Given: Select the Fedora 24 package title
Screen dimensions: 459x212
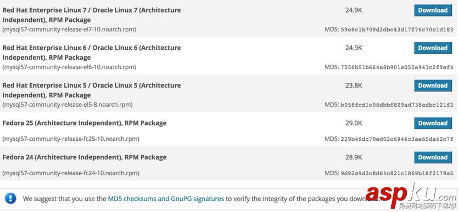Looking at the screenshot, I should click(x=85, y=157).
